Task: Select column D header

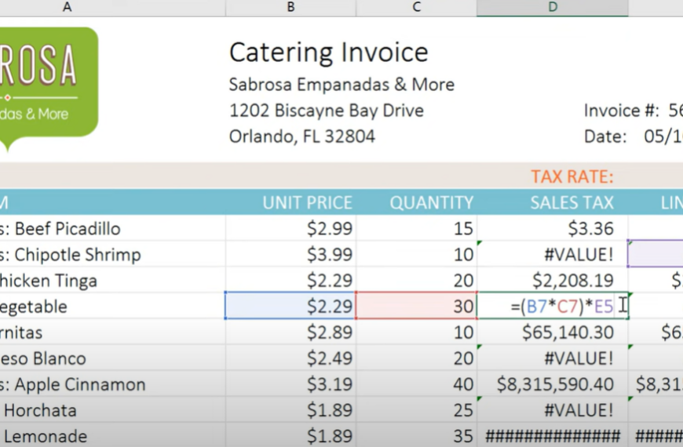Action: coord(553,7)
